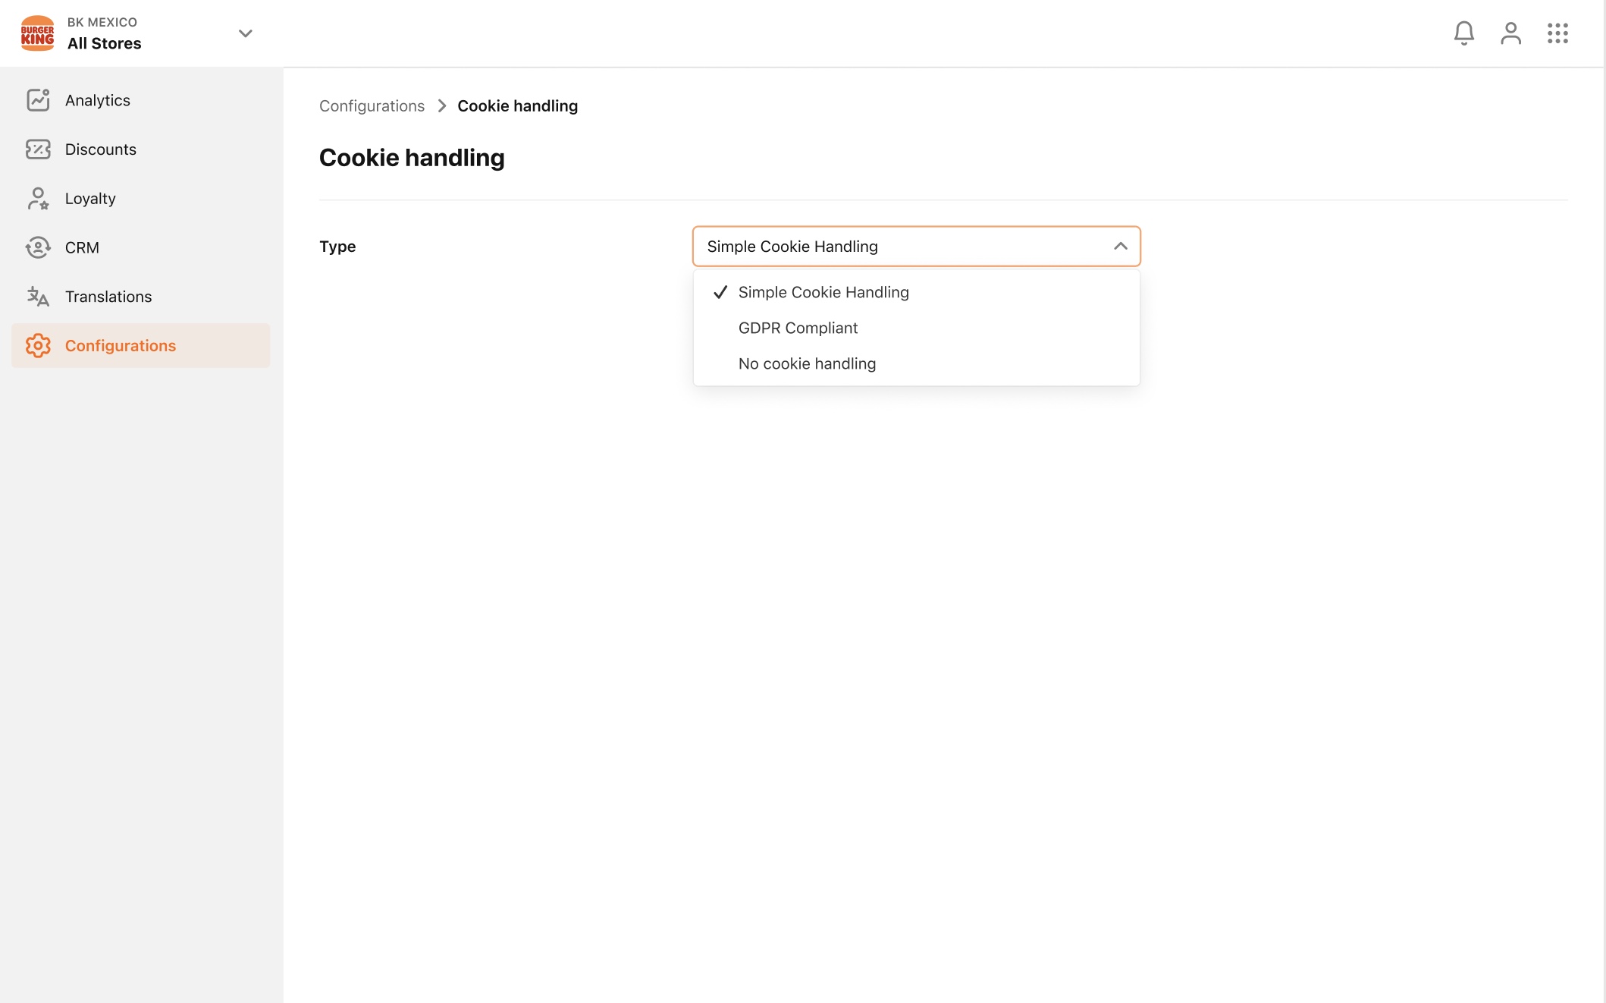Click the Discounts coupon icon

click(38, 149)
